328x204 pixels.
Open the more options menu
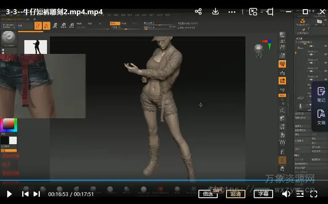coord(234,12)
